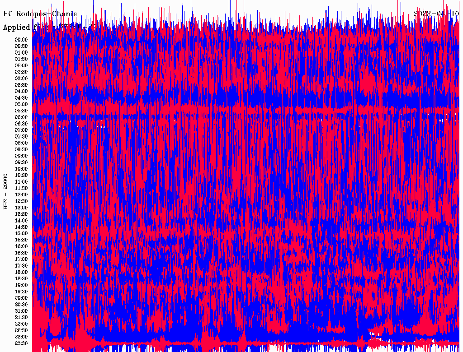The width and height of the screenshot is (463, 352).
Task: Select the 14:00 time row label
Action: pos(21,221)
